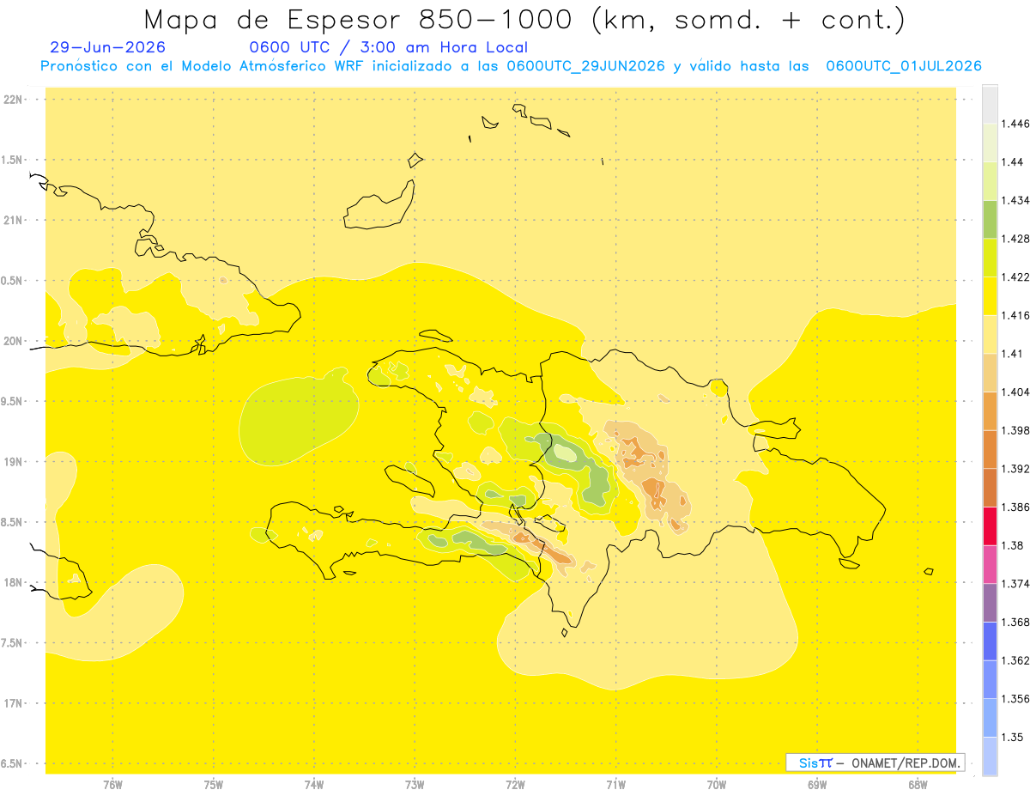Select the legend value '1.374'
Screen dimensions: 1030x796
[x=1015, y=584]
